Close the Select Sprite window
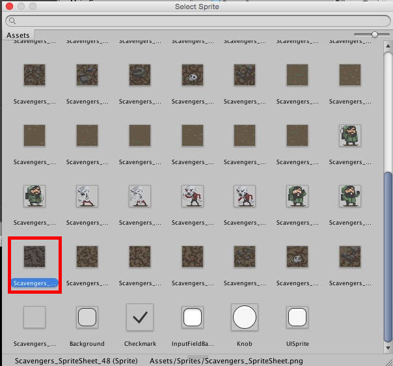Image resolution: width=393 pixels, height=366 pixels. (9, 7)
